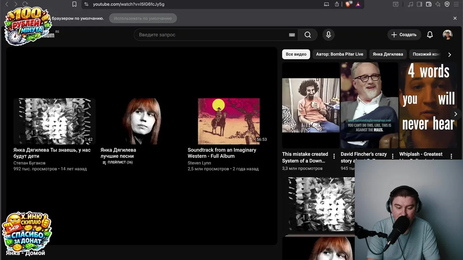Click the 'Создать' button
This screenshot has width=463, height=260.
pyautogui.click(x=404, y=35)
